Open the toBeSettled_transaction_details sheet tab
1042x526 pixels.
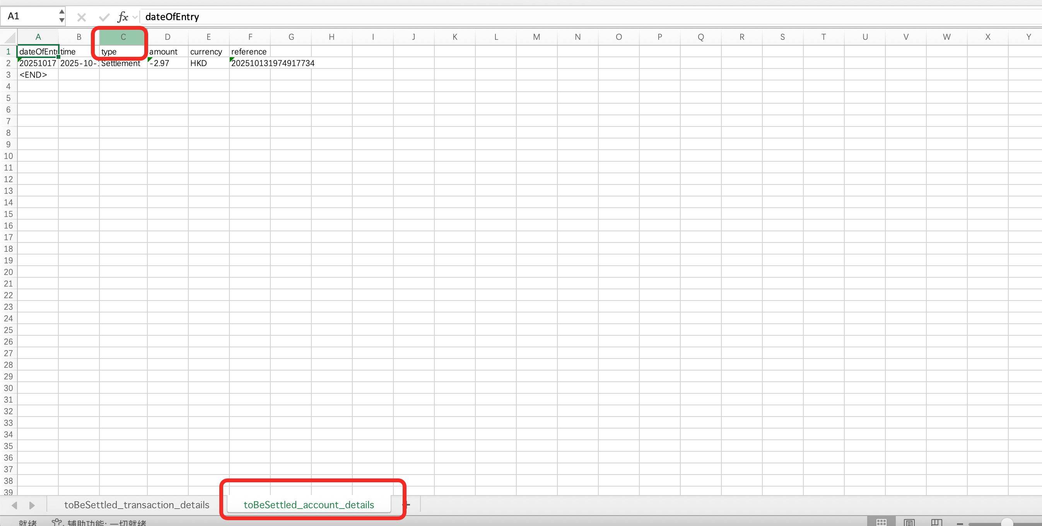[137, 505]
